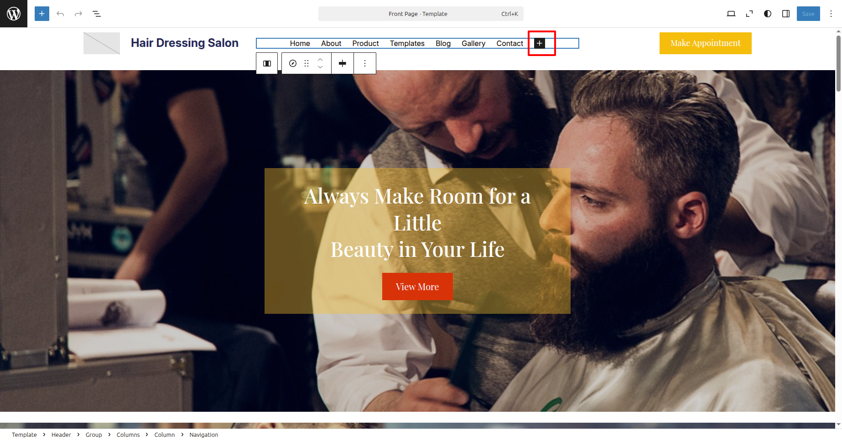Open the document overview list view
This screenshot has height=440, width=842.
pyautogui.click(x=97, y=14)
